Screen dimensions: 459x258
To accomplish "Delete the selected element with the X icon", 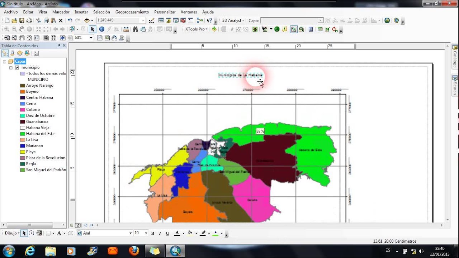I will click(61, 20).
